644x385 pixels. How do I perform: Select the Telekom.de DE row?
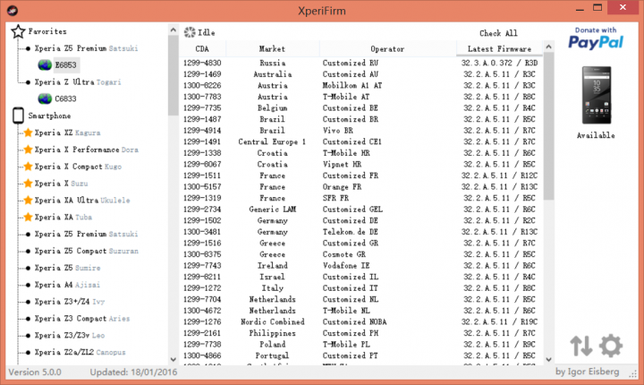point(361,232)
